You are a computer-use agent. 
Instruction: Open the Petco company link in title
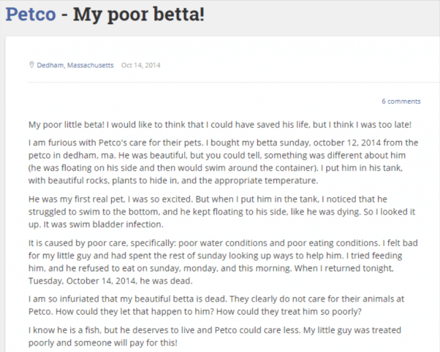pyautogui.click(x=30, y=15)
